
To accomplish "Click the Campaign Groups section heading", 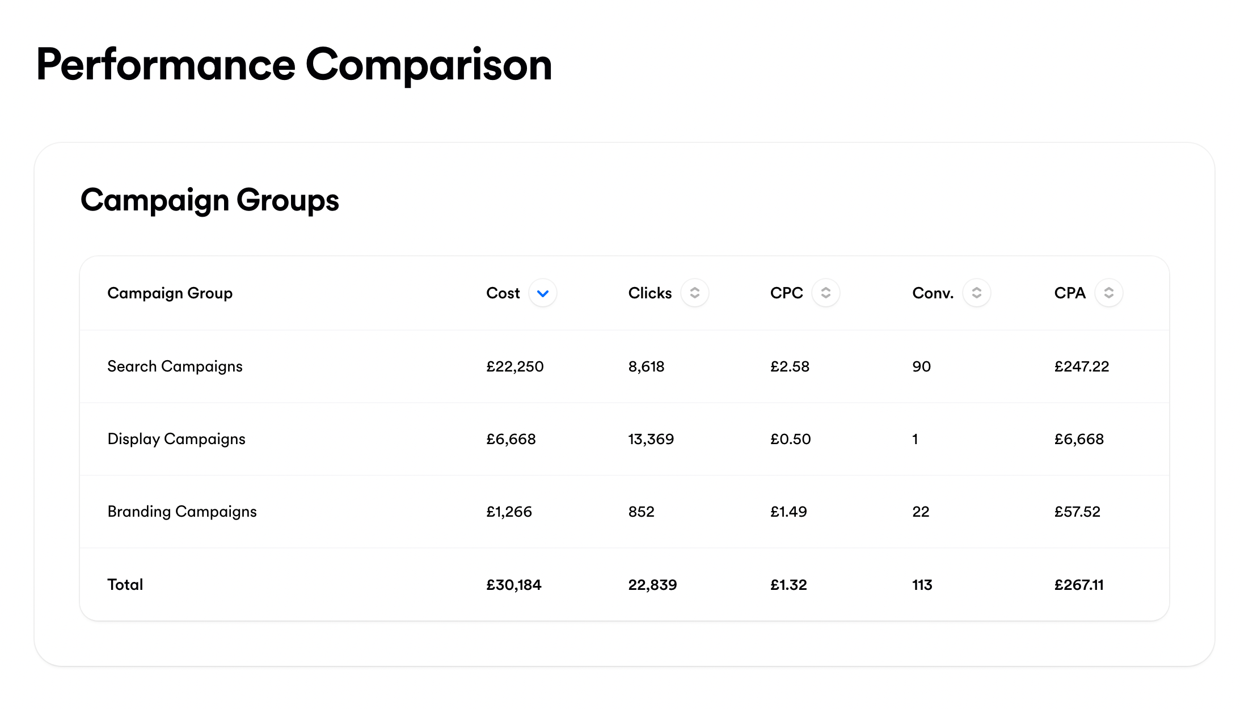I will tap(209, 200).
